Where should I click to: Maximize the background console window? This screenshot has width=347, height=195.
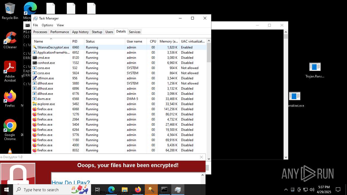coord(269,25)
